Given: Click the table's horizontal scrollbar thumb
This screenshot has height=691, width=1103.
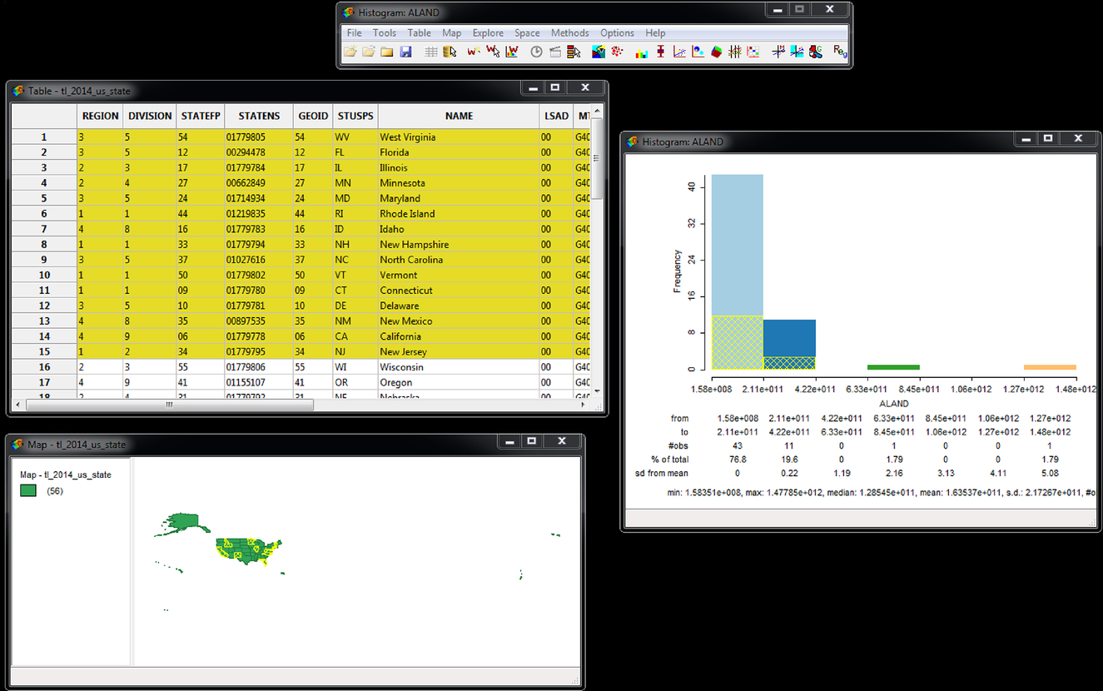Looking at the screenshot, I should (169, 405).
